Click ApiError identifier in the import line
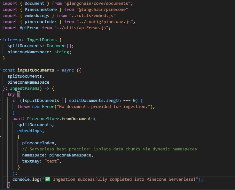 (x=29, y=28)
